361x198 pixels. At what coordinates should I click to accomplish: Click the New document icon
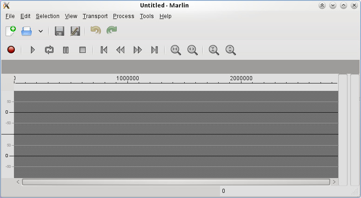pos(10,31)
